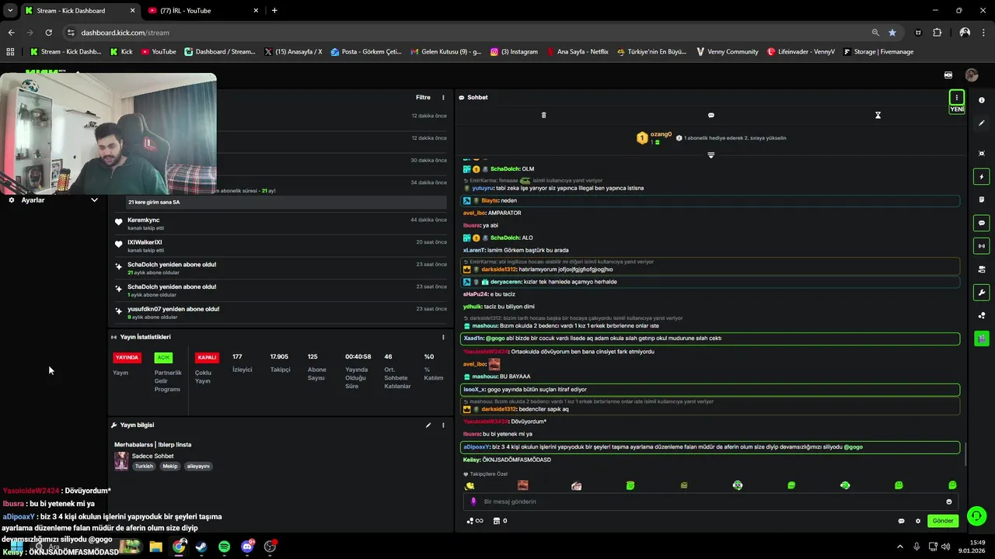Click the focus frame icon in right sidebar
This screenshot has height=559, width=995.
(982, 154)
